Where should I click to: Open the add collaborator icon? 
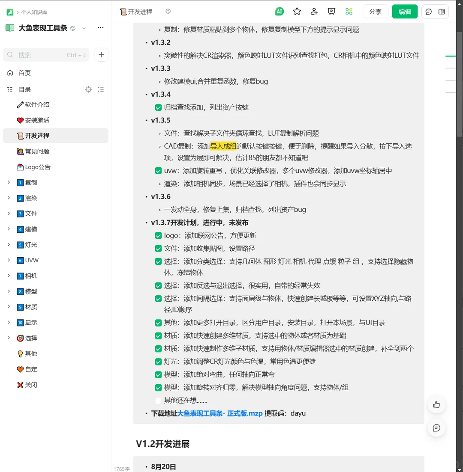(x=314, y=12)
